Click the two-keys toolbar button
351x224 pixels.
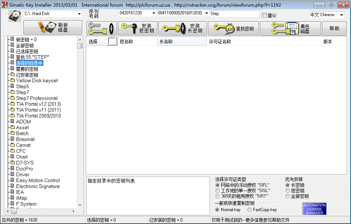click(102, 29)
